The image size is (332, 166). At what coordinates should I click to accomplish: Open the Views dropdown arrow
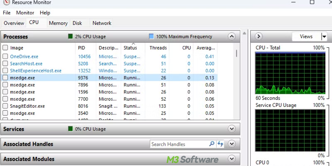coord(324,37)
